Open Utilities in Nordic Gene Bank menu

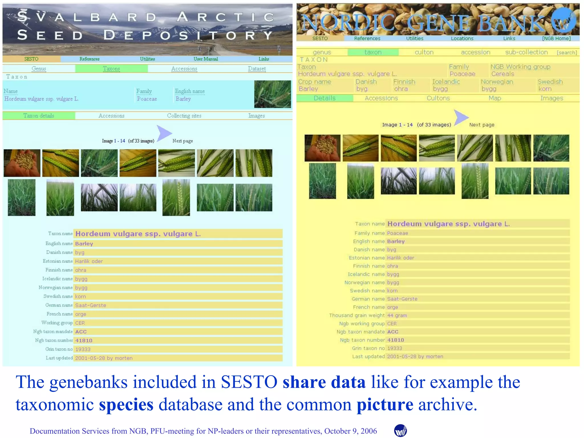(x=415, y=38)
